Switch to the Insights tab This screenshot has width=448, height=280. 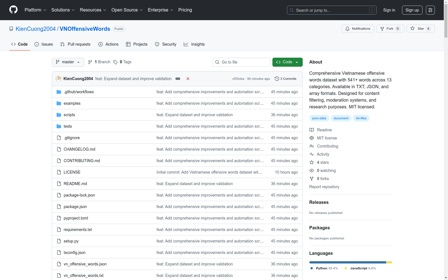coord(194,44)
